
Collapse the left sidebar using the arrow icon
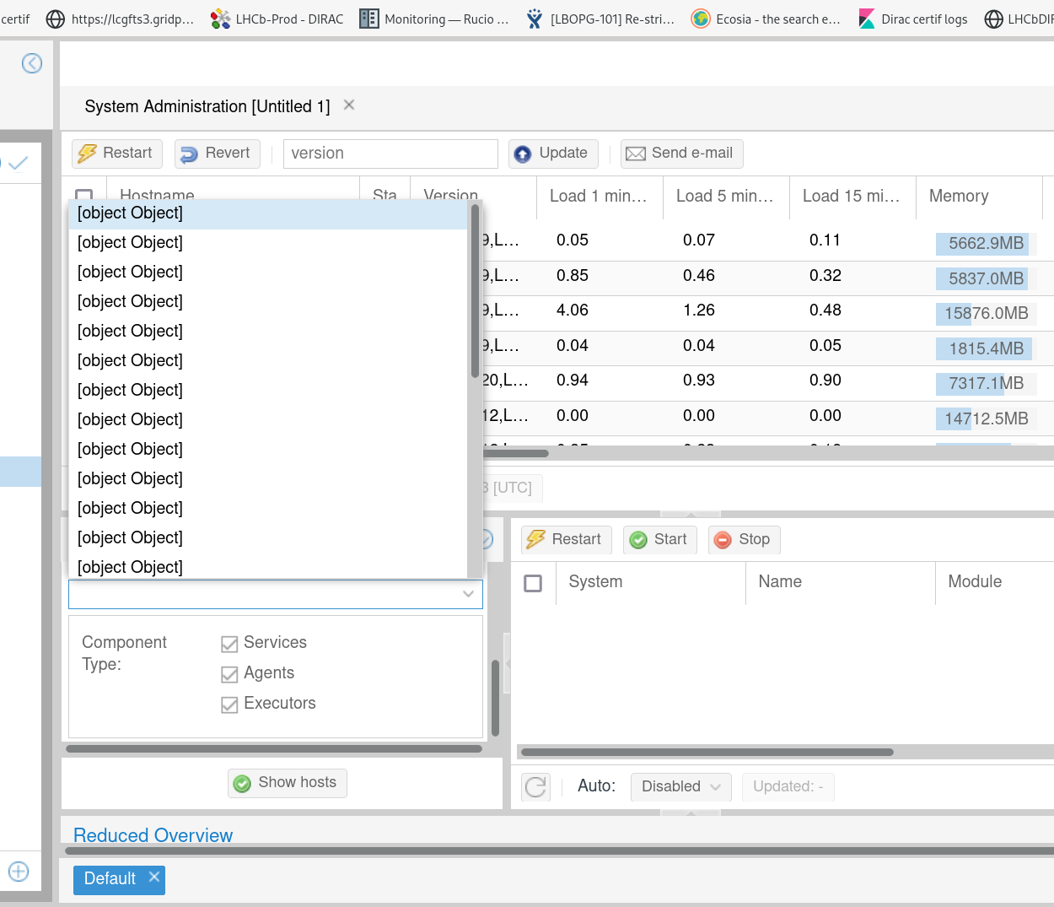pyautogui.click(x=32, y=62)
